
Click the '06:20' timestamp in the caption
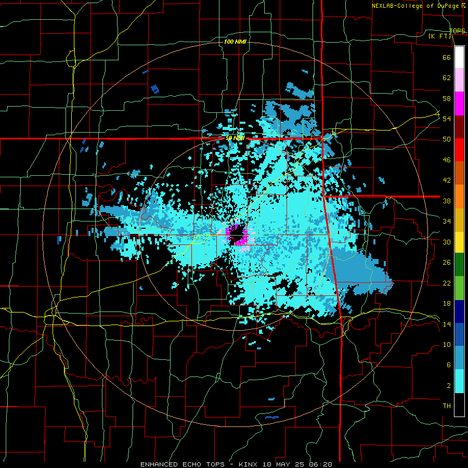(320, 464)
